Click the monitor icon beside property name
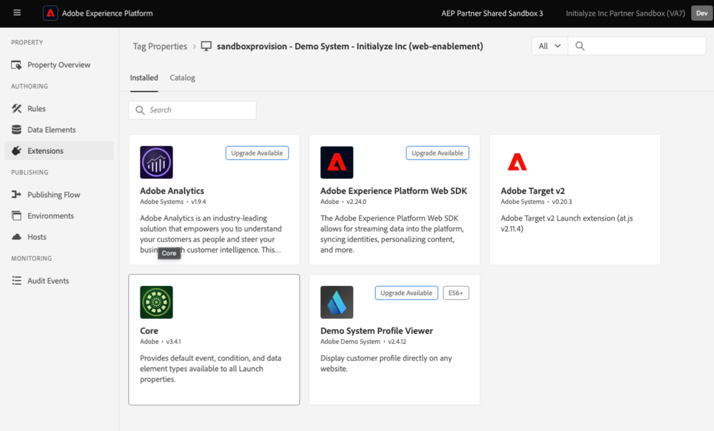This screenshot has height=431, width=714. 206,46
